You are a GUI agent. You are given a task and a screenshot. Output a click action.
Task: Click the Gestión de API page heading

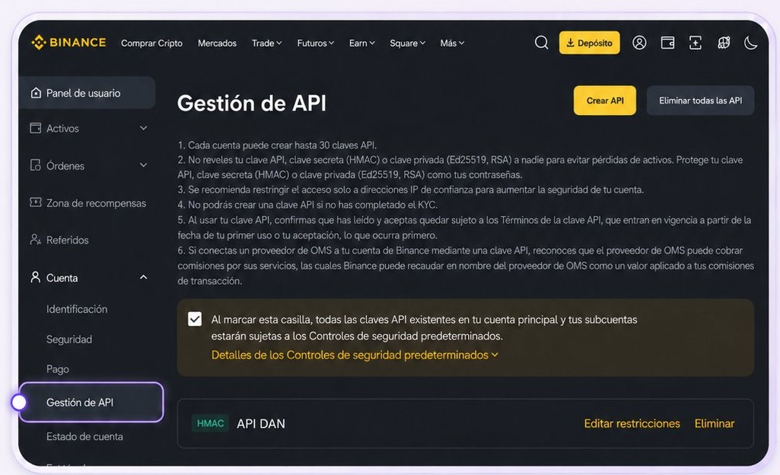tap(252, 103)
